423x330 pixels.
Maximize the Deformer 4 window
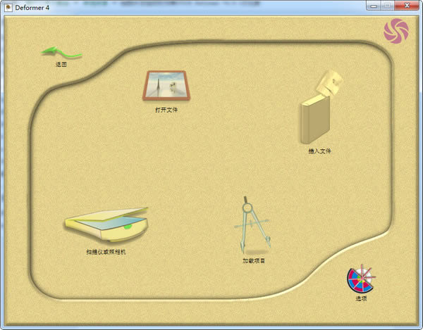point(386,6)
